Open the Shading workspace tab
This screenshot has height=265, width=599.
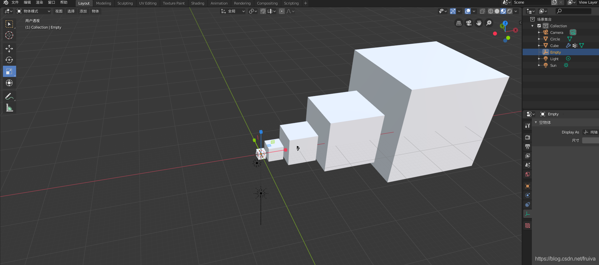coord(197,3)
